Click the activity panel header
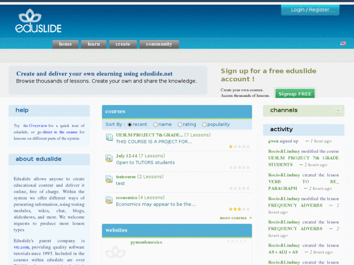The height and width of the screenshot is (265, 354). [303, 130]
